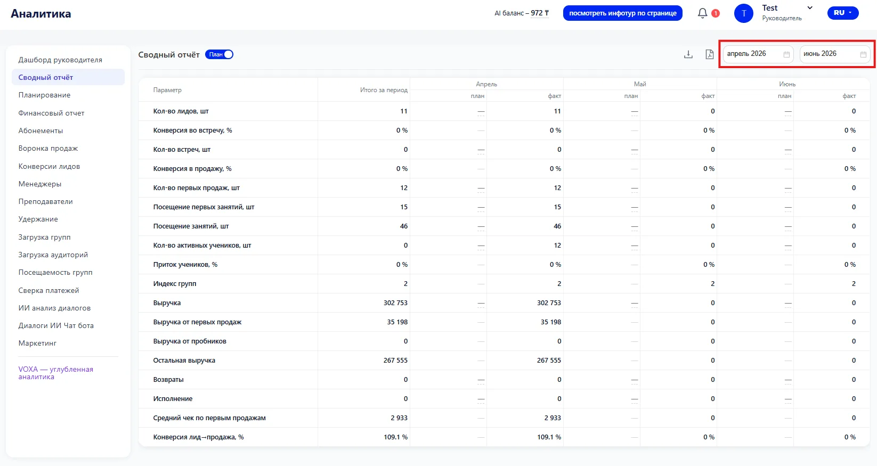This screenshot has width=877, height=466.
Task: Click Кол-во лидов план value for Апрель
Action: point(481,112)
